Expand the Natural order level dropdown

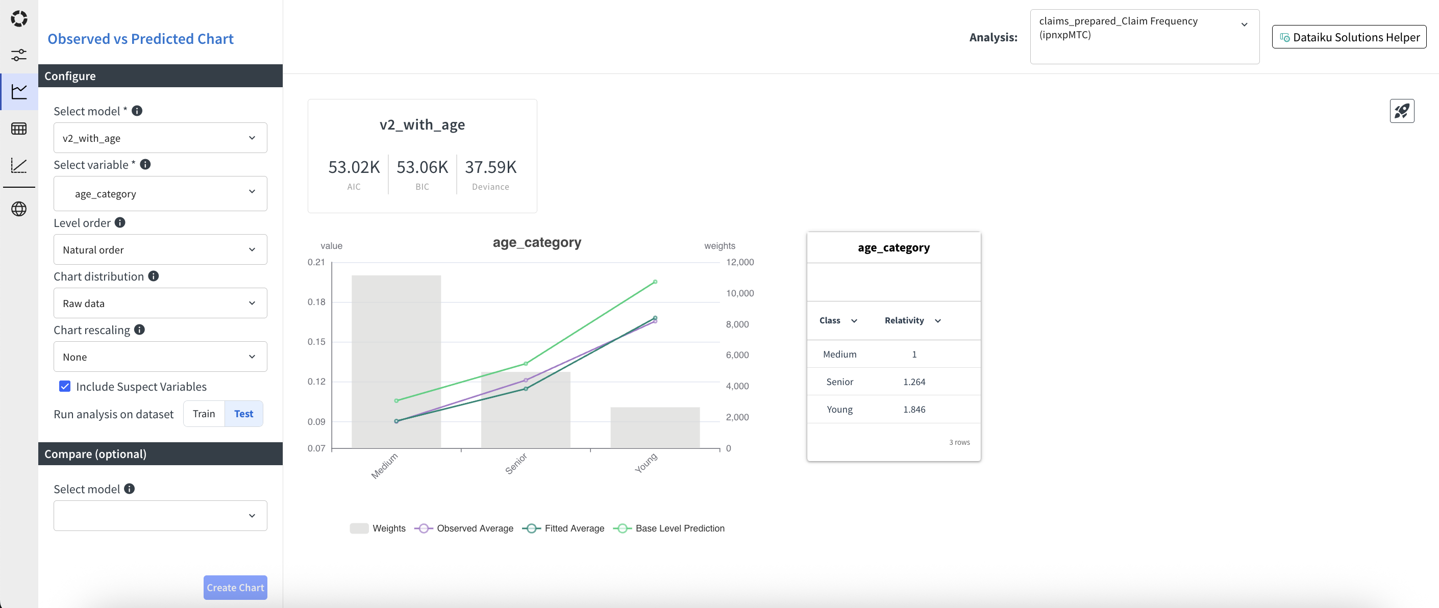click(160, 249)
